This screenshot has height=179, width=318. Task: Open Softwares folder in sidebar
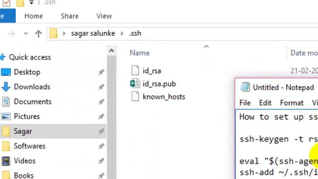click(x=30, y=146)
